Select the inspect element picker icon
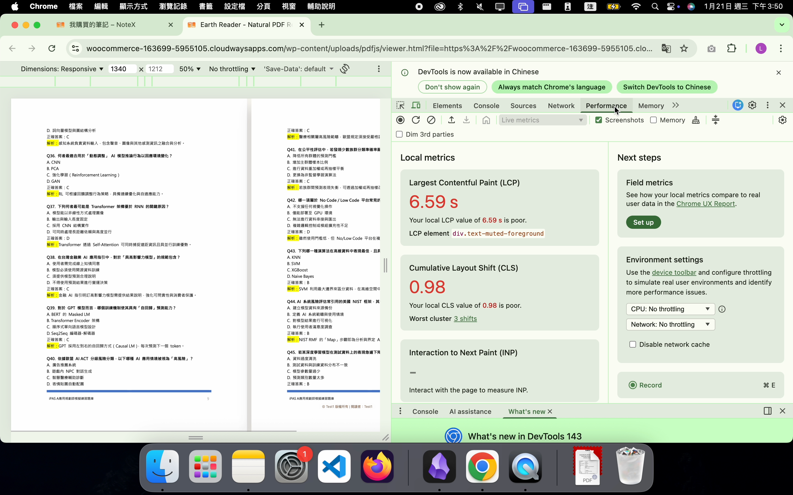Viewport: 793px width, 495px height. 400,105
